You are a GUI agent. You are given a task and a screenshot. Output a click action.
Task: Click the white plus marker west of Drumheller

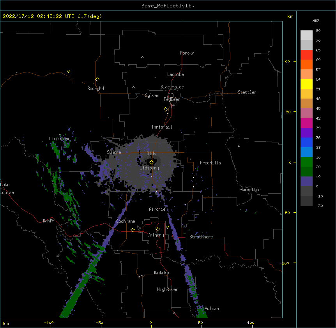[x=239, y=146]
